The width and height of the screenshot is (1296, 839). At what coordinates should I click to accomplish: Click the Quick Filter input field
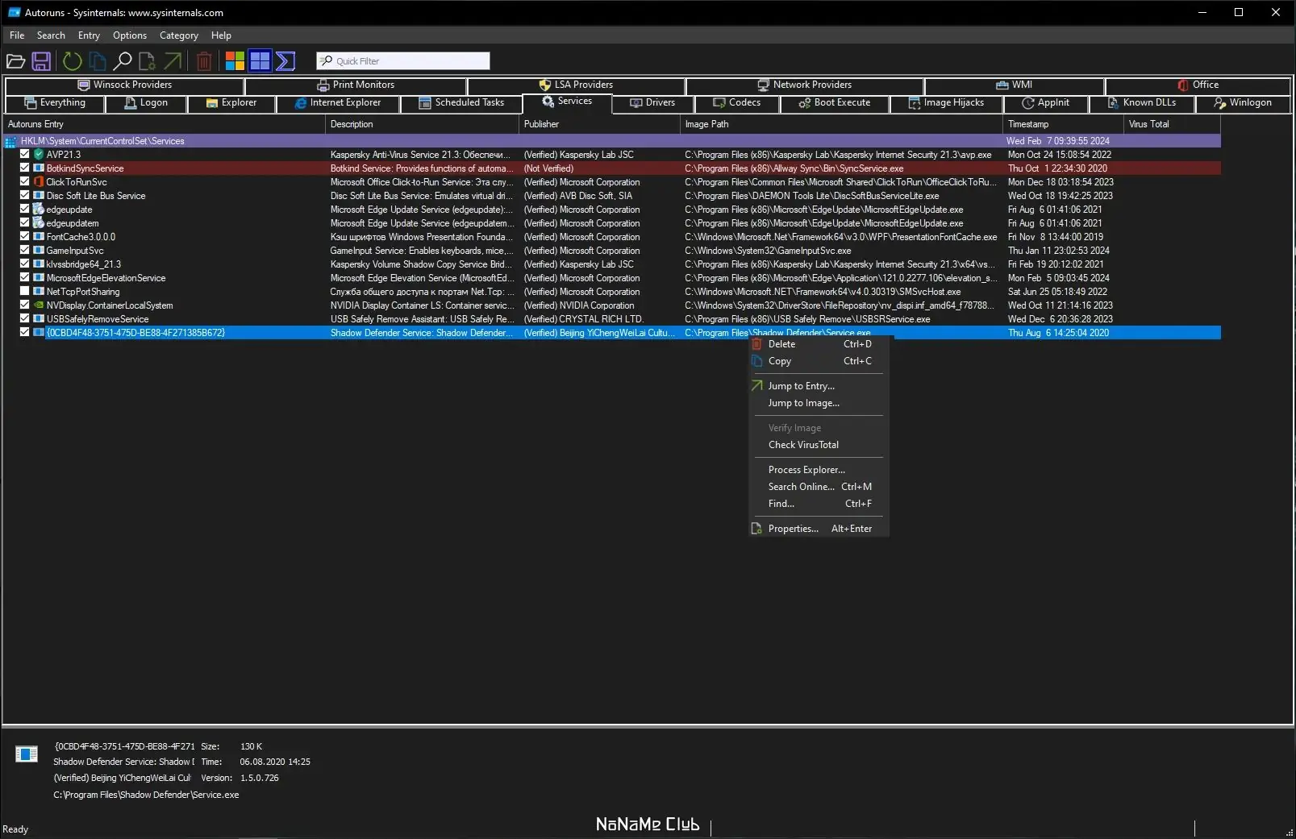[x=403, y=61]
